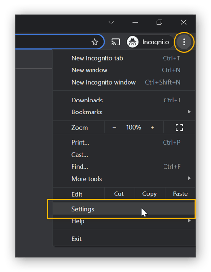Choose Exit to quit Chrome

coord(124,238)
